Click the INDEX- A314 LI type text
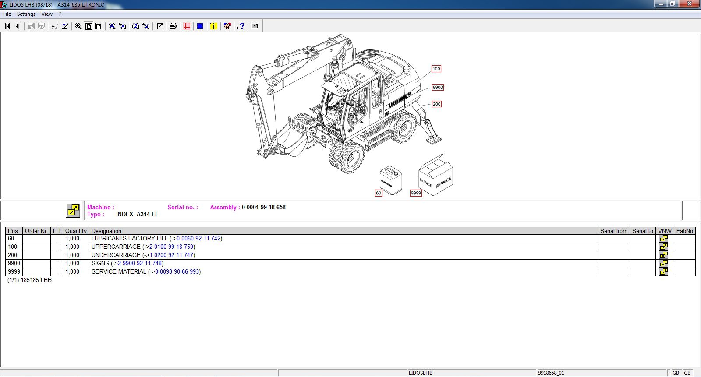This screenshot has height=377, width=701. 136,215
